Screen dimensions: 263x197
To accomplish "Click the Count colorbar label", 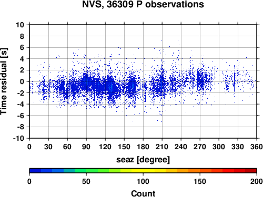I will tap(143, 193).
